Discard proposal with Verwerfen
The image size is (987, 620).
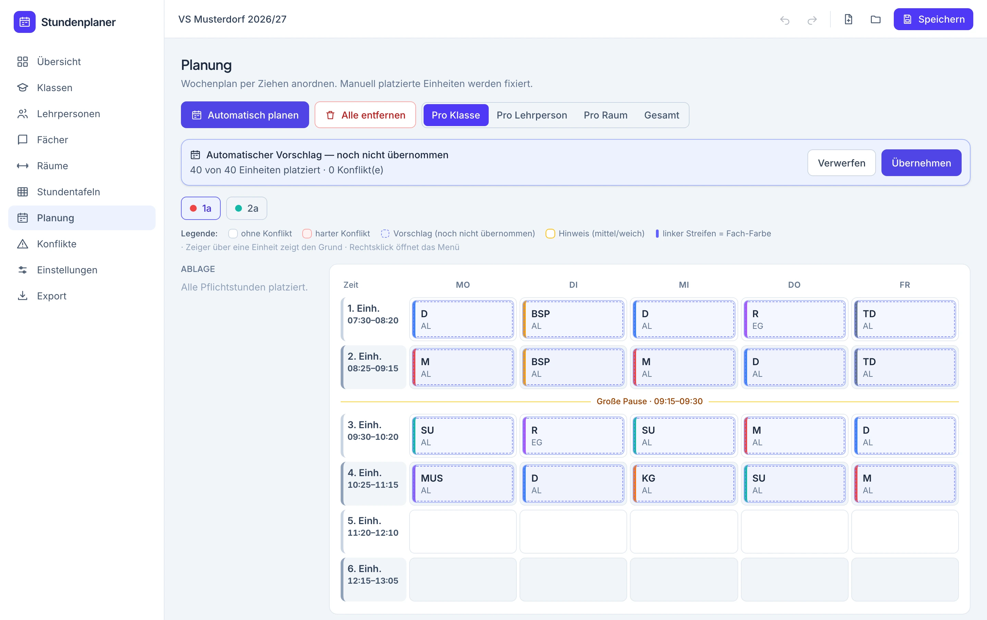pos(841,163)
